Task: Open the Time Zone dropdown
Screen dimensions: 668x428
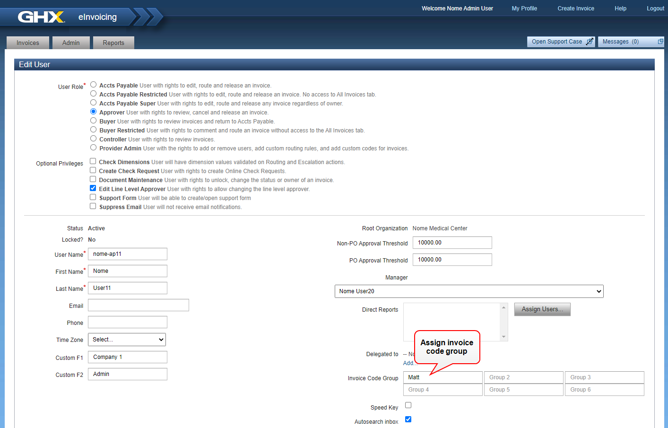Action: (127, 340)
